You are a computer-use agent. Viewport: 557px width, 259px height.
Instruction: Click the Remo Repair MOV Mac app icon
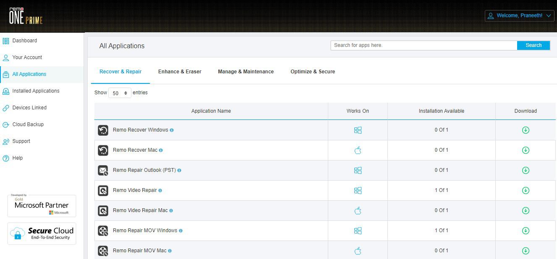[x=103, y=251]
